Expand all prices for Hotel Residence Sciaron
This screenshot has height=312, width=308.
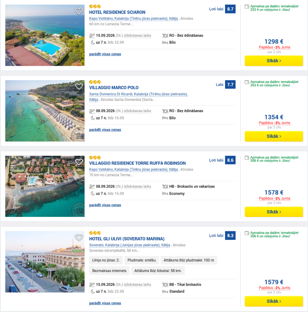tap(105, 54)
